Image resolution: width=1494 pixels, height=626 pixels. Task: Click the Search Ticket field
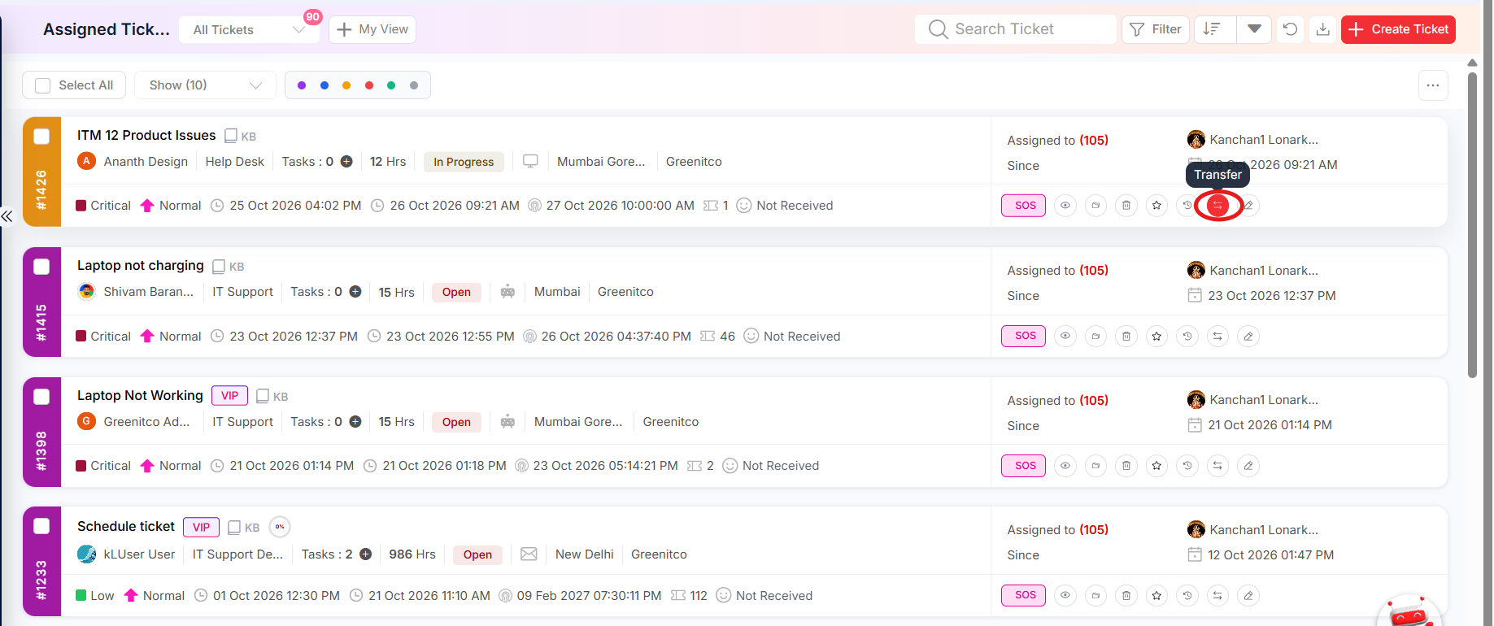click(1015, 29)
